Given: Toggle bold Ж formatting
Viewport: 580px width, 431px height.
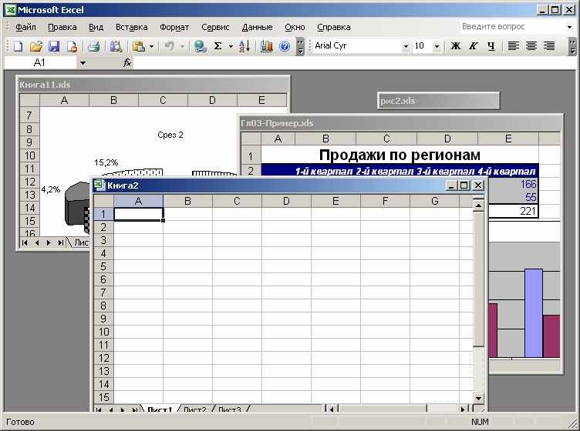Looking at the screenshot, I should point(456,46).
